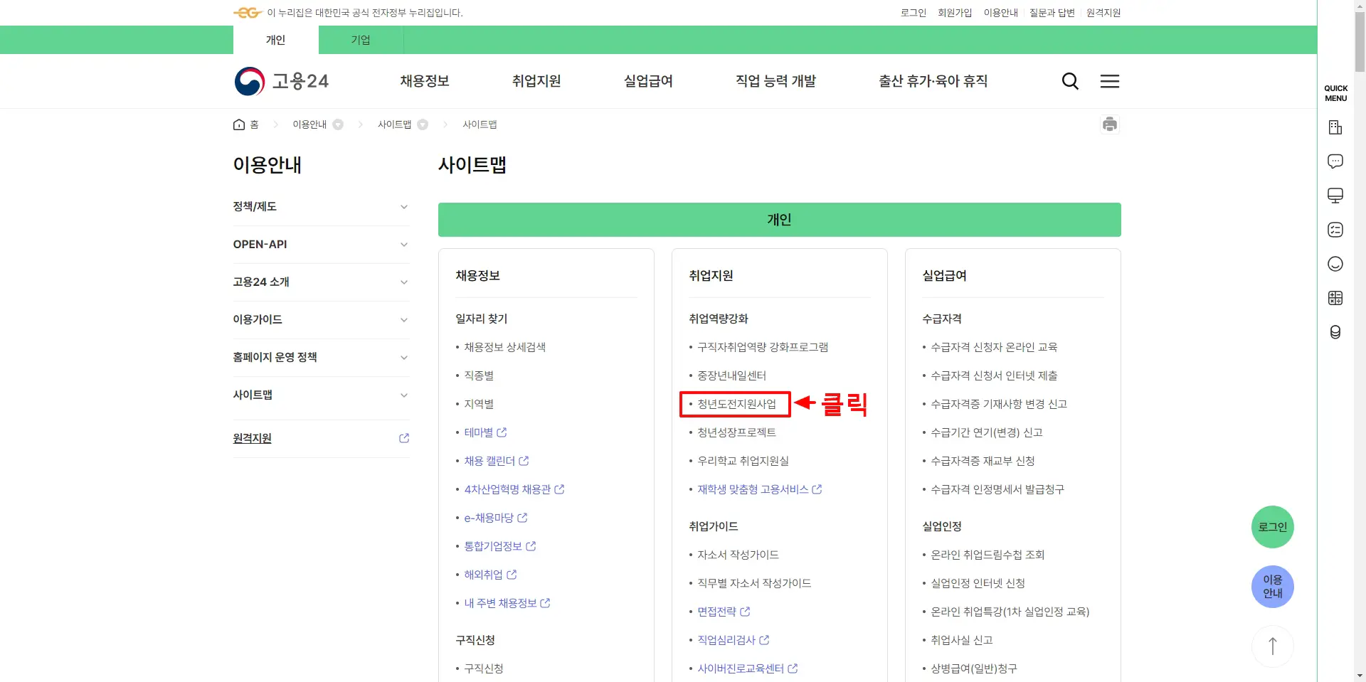Click 이용안내 breadcrumb text

(x=309, y=124)
